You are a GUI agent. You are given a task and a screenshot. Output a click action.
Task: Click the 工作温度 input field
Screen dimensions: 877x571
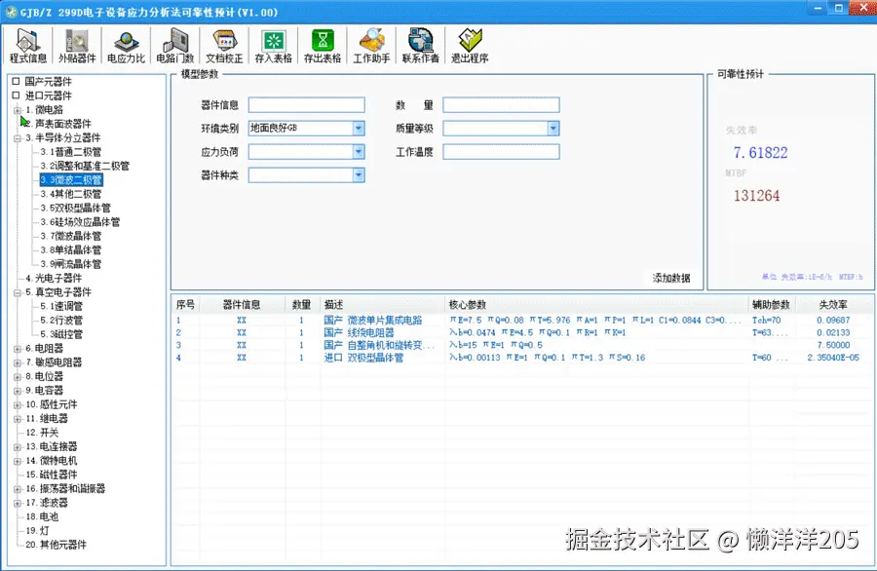[x=501, y=151]
